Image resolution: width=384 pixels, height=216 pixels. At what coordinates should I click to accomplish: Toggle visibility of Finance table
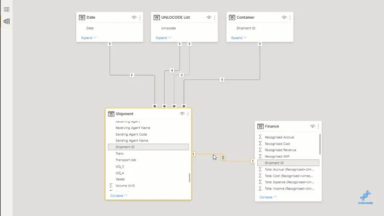pos(312,126)
